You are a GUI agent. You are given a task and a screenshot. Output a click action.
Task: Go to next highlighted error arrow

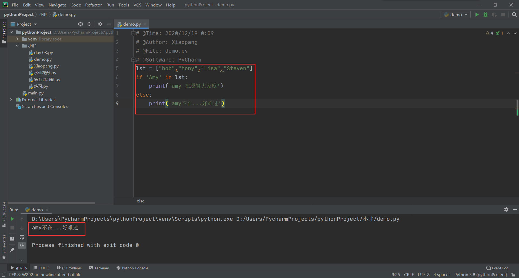(x=515, y=33)
